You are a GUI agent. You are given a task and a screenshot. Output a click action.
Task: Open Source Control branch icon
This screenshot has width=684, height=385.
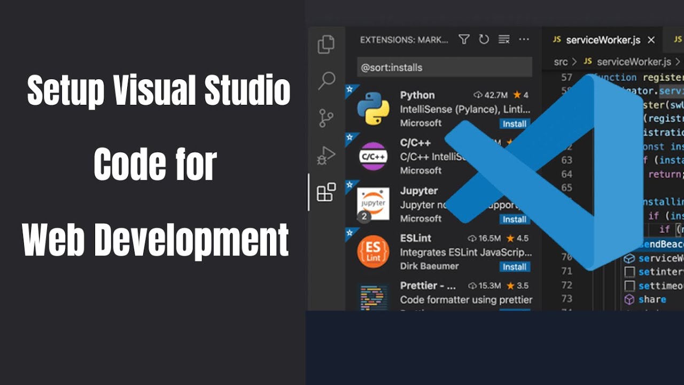point(326,118)
